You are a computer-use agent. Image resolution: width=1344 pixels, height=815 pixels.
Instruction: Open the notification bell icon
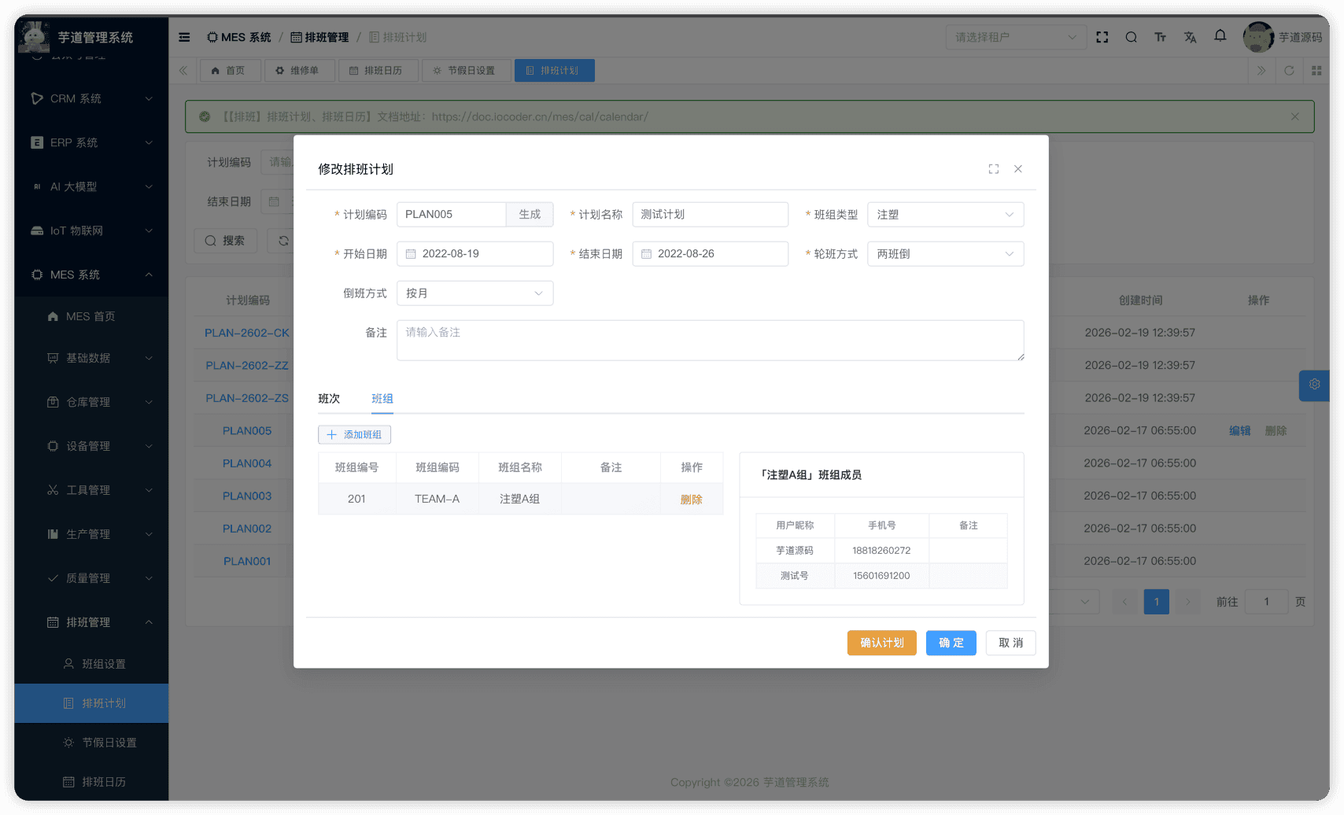pos(1220,36)
